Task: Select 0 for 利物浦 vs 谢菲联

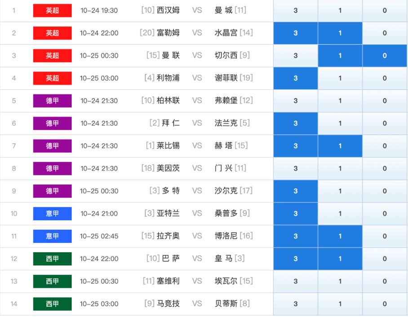Action: coord(385,78)
